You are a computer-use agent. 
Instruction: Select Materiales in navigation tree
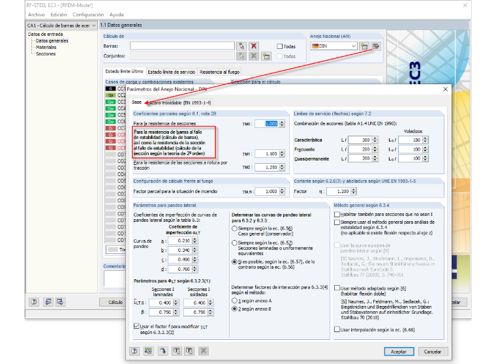46,48
